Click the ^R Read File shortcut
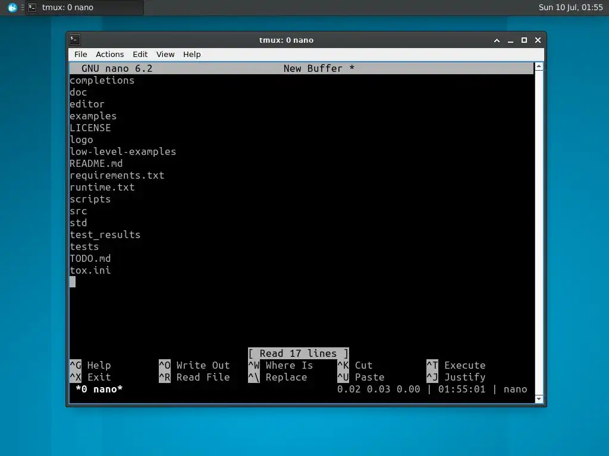The height and width of the screenshot is (456, 609). 194,377
